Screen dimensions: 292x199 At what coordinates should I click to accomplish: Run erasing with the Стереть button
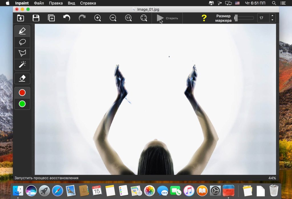167,18
